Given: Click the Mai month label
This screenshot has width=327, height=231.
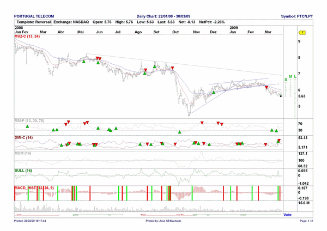Looking at the screenshot, I should (81, 32).
